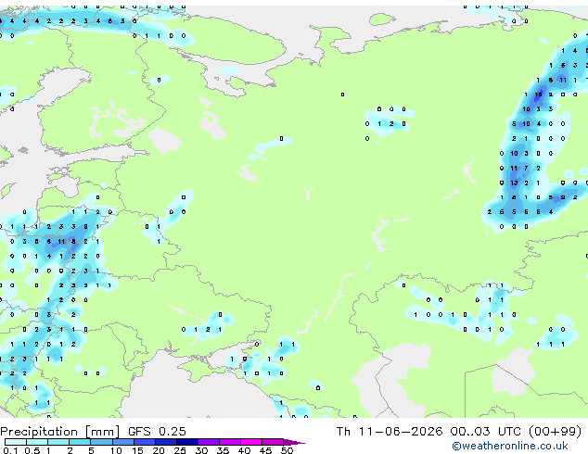Select the 1–2 mm legend color box
Viewport: 588px width, 454px height.
point(58,442)
